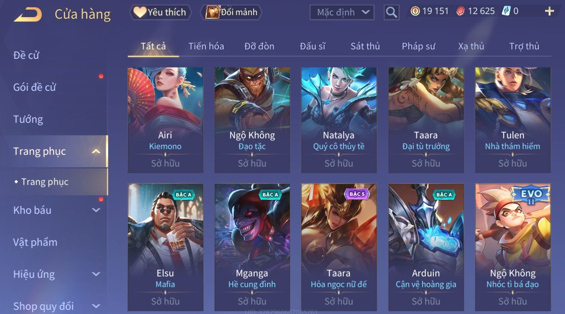Click the red ruby currency icon
This screenshot has height=314, width=565.
[x=460, y=11]
